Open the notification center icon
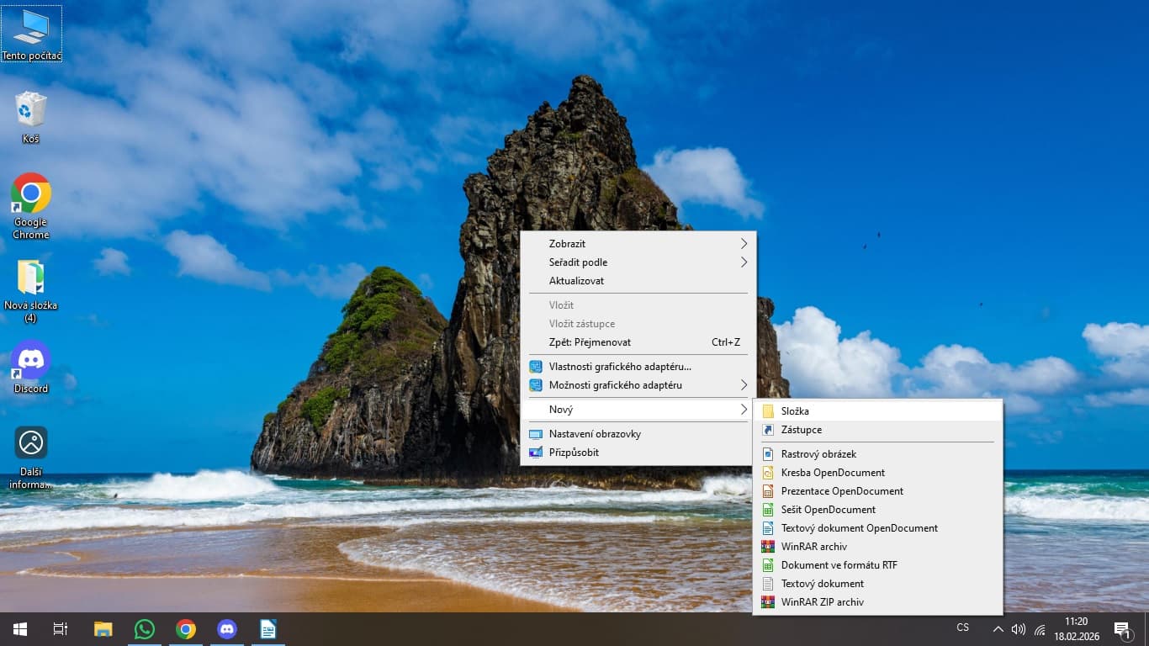 [x=1122, y=629]
